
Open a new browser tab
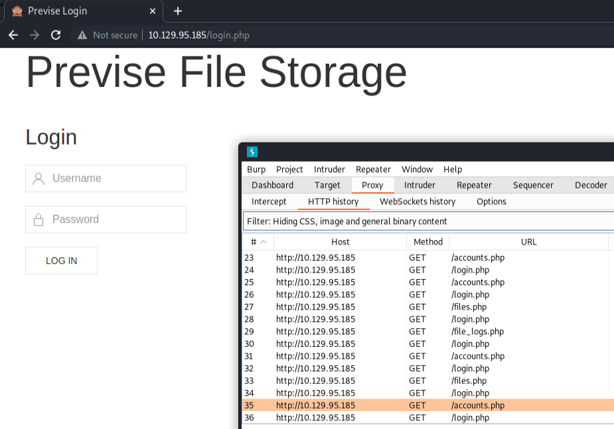coord(177,11)
